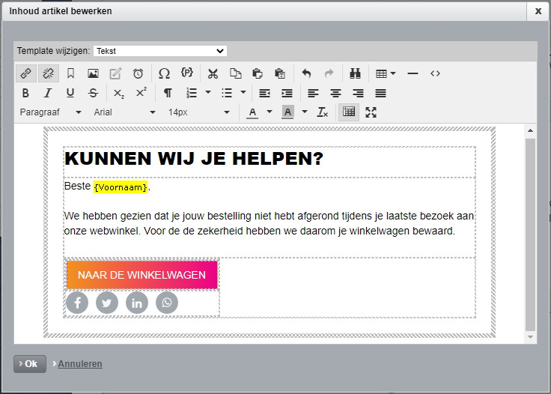551x394 pixels.
Task: Click the LinkedIn share icon
Action: pos(137,303)
